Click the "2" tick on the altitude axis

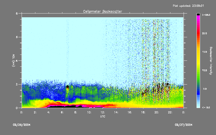tap(17, 85)
